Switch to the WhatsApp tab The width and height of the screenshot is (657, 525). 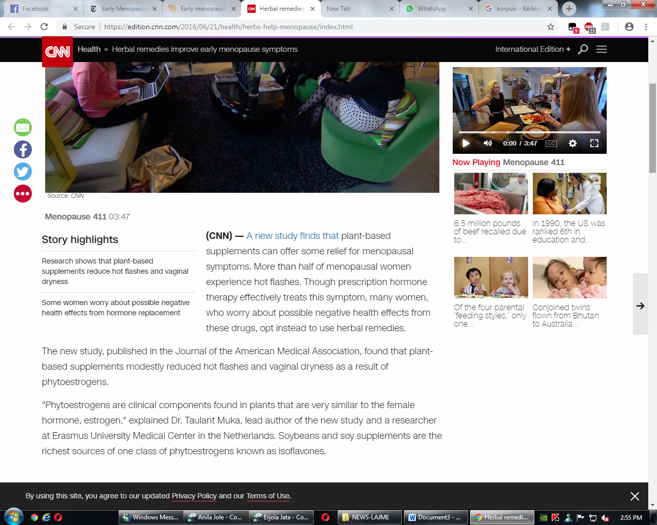(x=431, y=9)
